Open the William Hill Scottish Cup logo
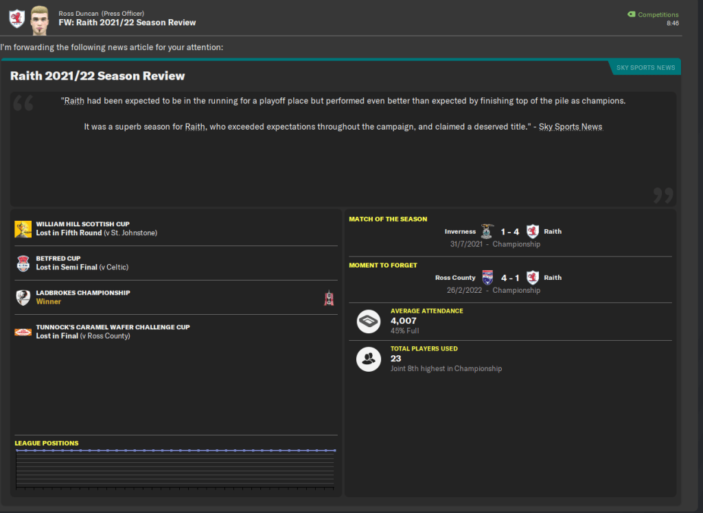Image resolution: width=703 pixels, height=513 pixels. point(23,229)
